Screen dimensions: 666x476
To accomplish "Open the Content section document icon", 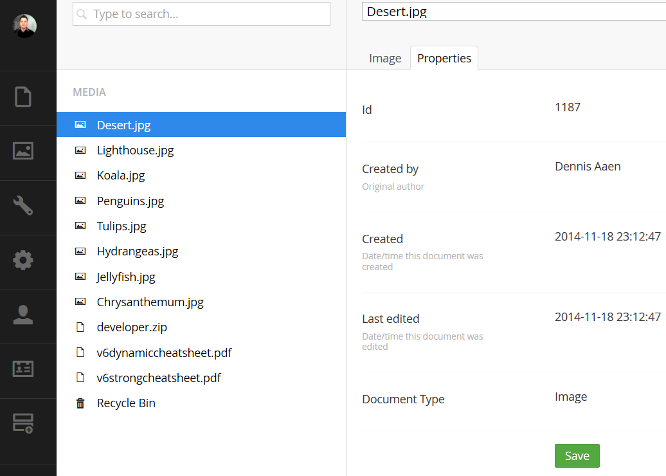I will click(23, 96).
